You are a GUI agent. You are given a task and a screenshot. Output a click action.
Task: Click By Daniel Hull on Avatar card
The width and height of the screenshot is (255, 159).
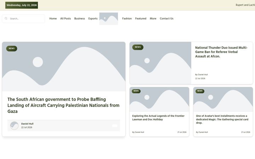tap(202, 132)
